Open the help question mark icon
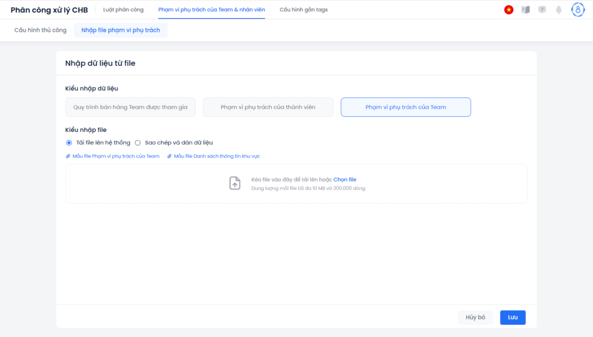593x337 pixels. (x=542, y=10)
